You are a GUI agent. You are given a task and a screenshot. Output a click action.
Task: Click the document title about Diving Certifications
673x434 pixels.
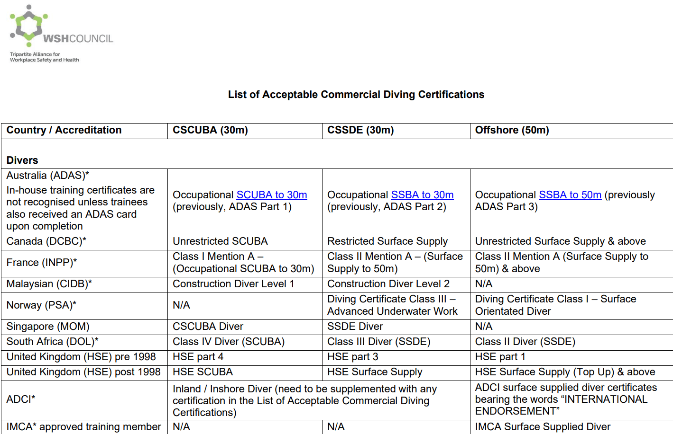pyautogui.click(x=356, y=95)
